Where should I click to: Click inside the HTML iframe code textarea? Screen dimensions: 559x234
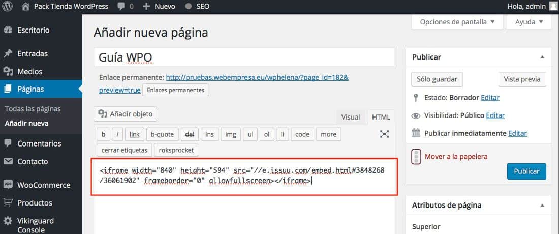coord(244,177)
